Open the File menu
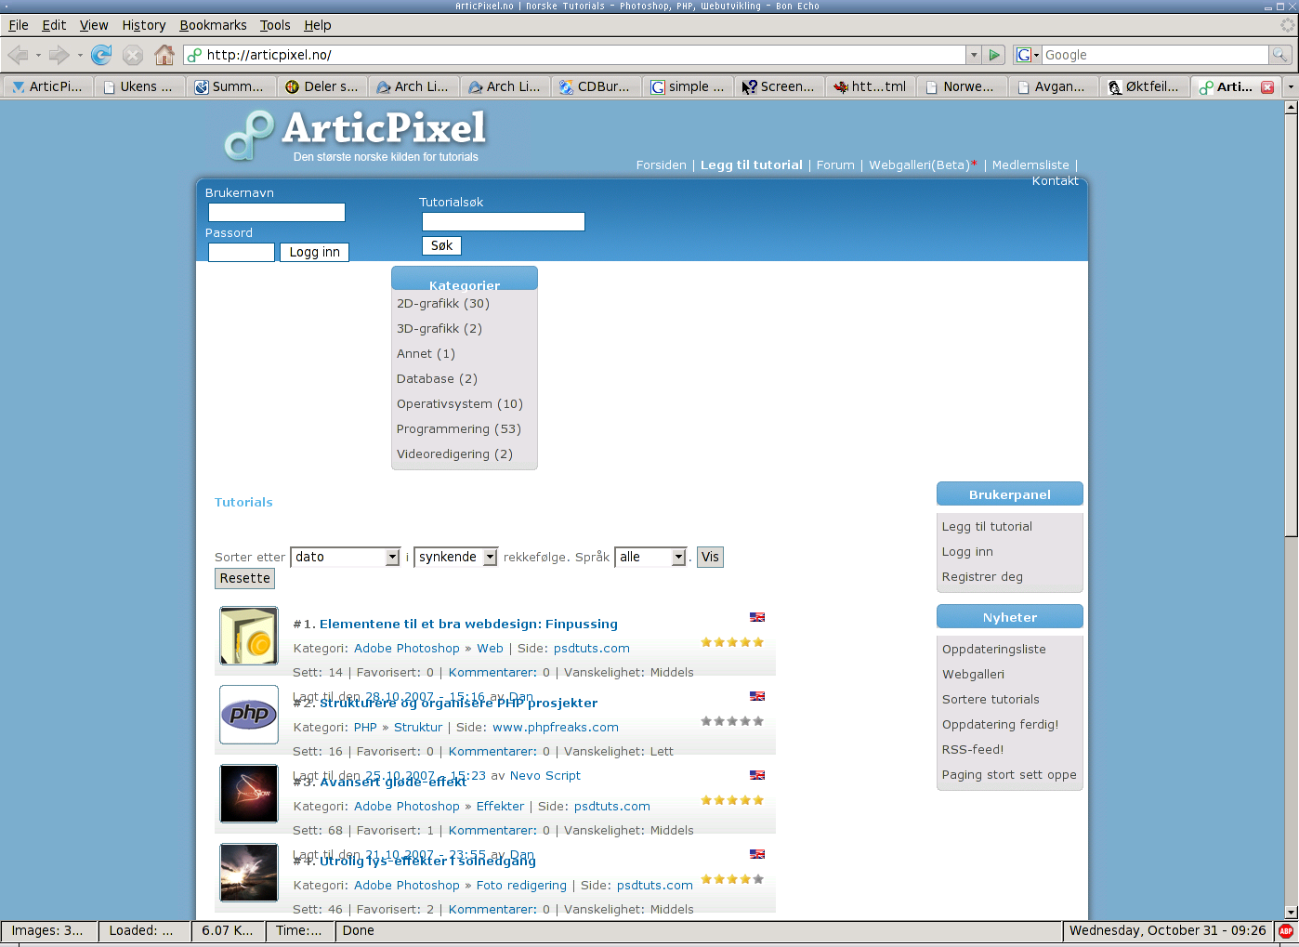This screenshot has width=1299, height=947. point(19,25)
